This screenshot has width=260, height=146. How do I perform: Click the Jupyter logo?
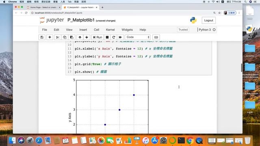coord(52,20)
